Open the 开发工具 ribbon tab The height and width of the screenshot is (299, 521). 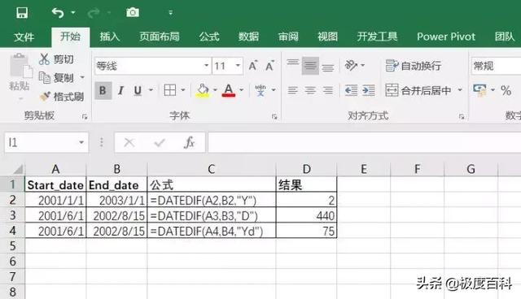click(x=377, y=37)
